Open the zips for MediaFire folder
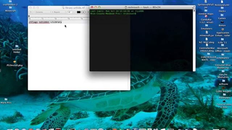 [223, 74]
